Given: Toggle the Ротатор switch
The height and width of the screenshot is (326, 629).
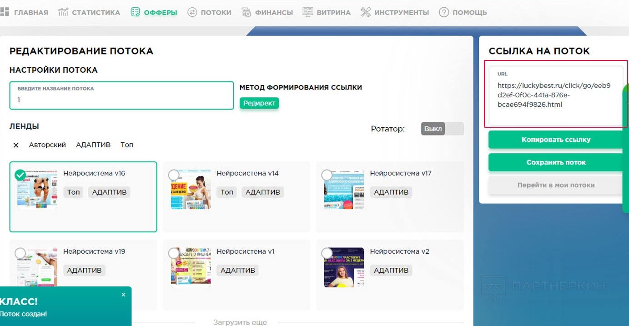Looking at the screenshot, I should 442,129.
